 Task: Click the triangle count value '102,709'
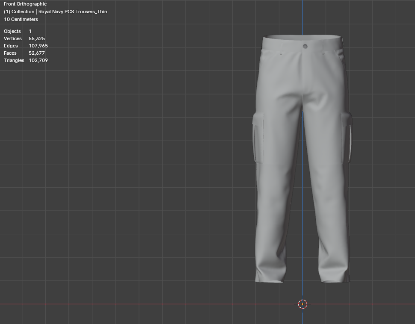(39, 60)
